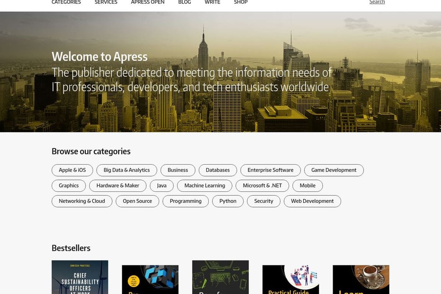Pick the Security category button
Viewport: 441px width, 294px height.
tap(264, 201)
